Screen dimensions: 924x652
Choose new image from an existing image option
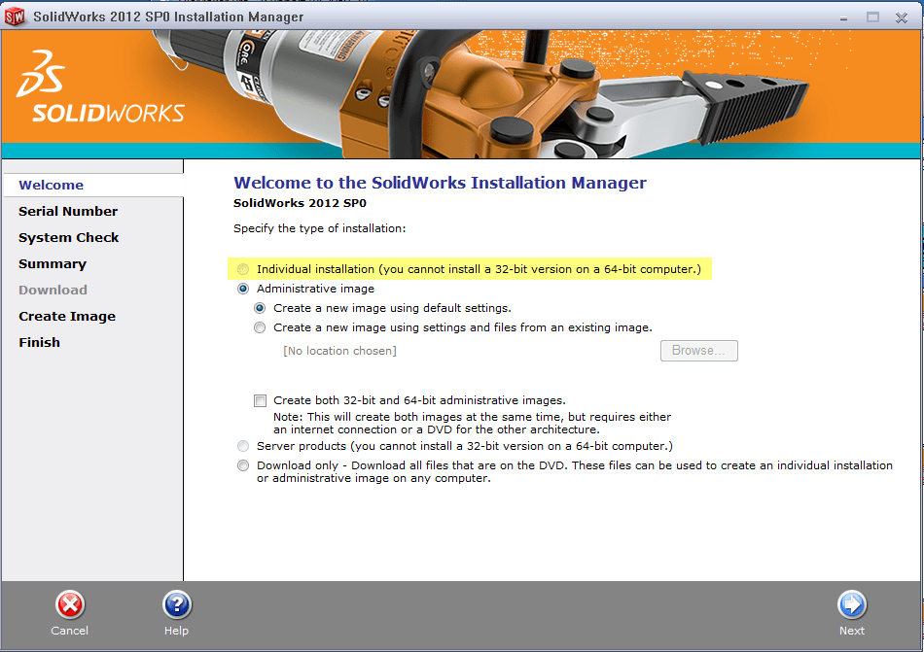point(260,327)
